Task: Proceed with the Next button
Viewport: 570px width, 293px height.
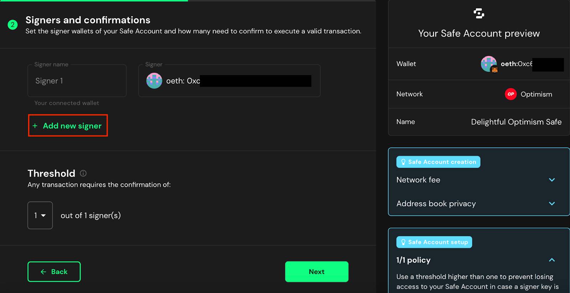Action: 317,272
